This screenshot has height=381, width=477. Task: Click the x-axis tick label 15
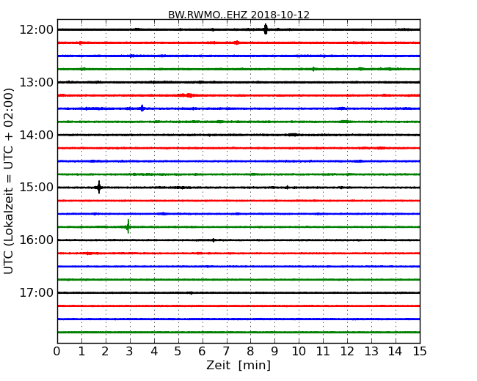point(420,352)
